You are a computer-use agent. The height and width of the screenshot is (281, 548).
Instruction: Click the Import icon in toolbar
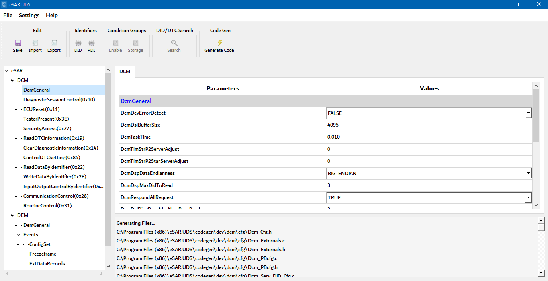pos(35,43)
